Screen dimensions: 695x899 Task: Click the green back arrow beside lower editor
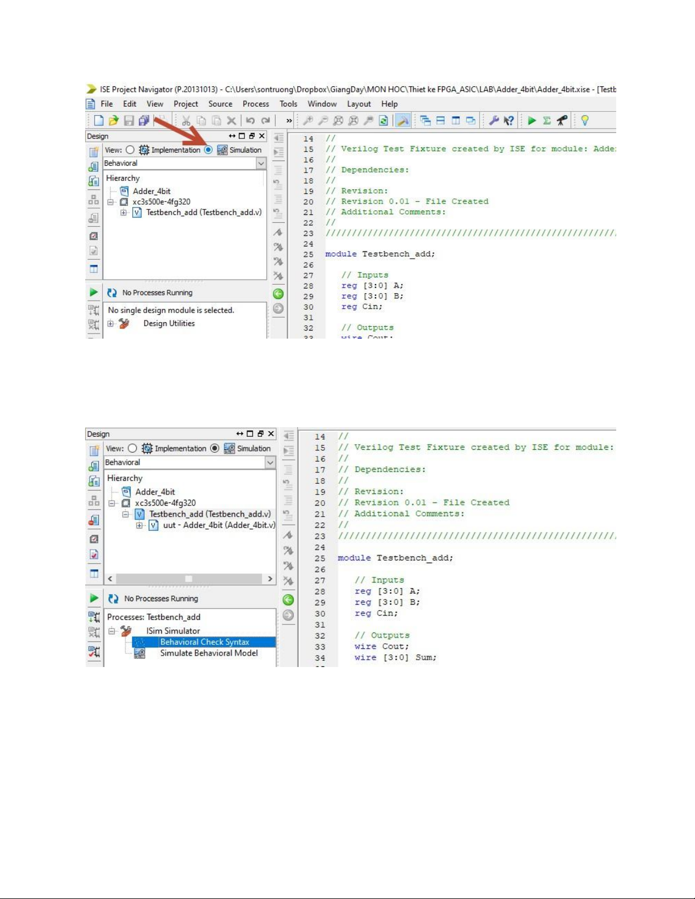click(x=288, y=600)
